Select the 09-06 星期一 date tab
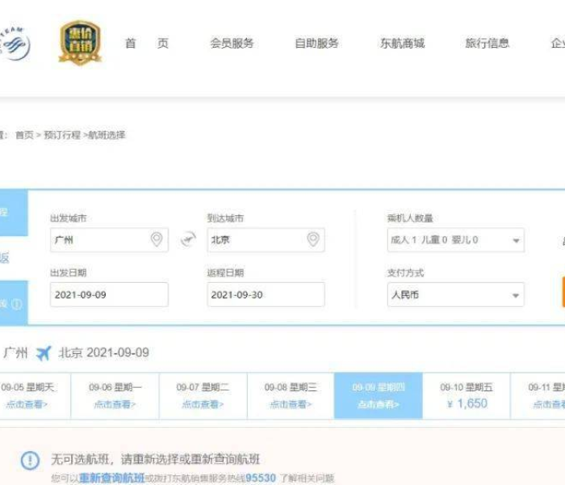565x485 pixels. pyautogui.click(x=115, y=395)
